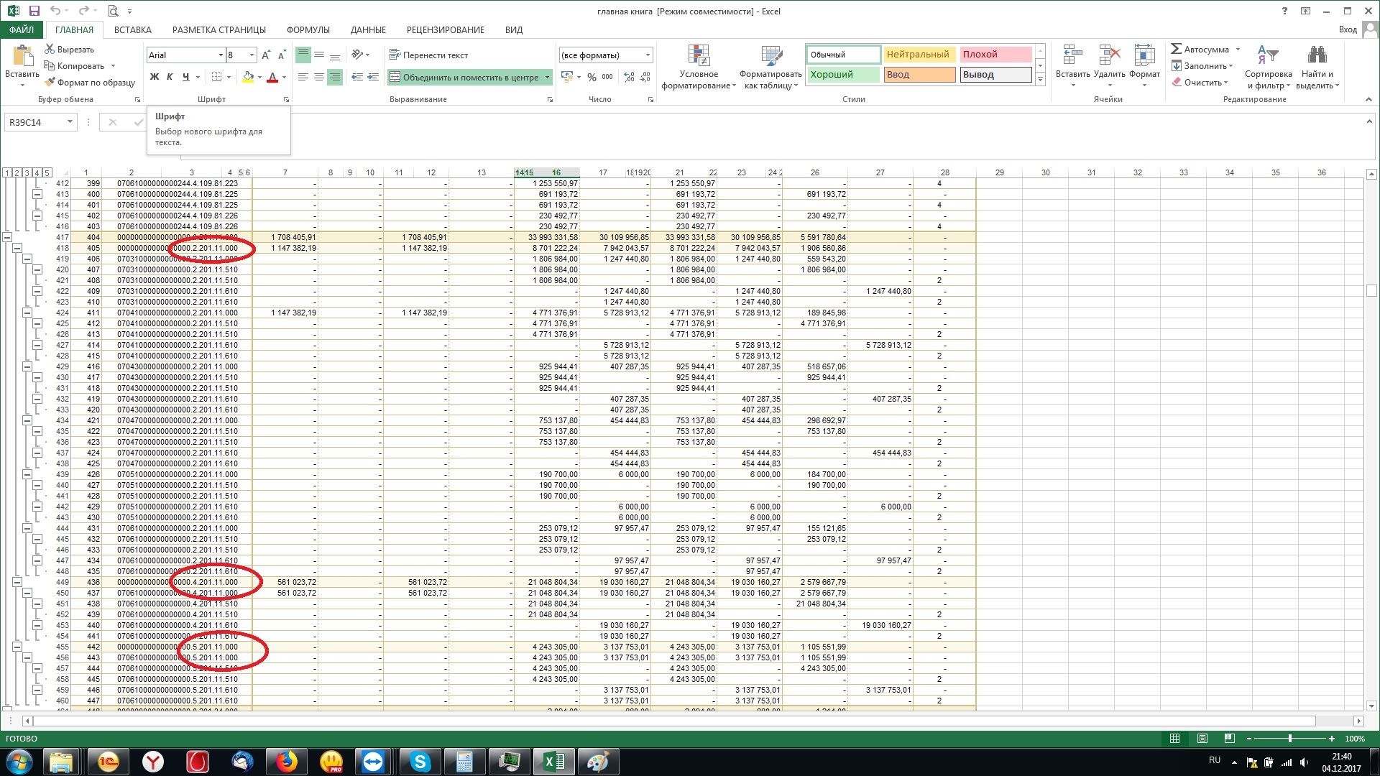Screen dimensions: 1380x776
Task: Switch to Page Layout view in status bar
Action: pyautogui.click(x=1202, y=739)
